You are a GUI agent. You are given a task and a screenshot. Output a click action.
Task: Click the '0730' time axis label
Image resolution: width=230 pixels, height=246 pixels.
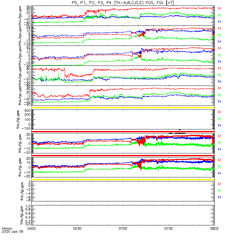[x=168, y=228]
